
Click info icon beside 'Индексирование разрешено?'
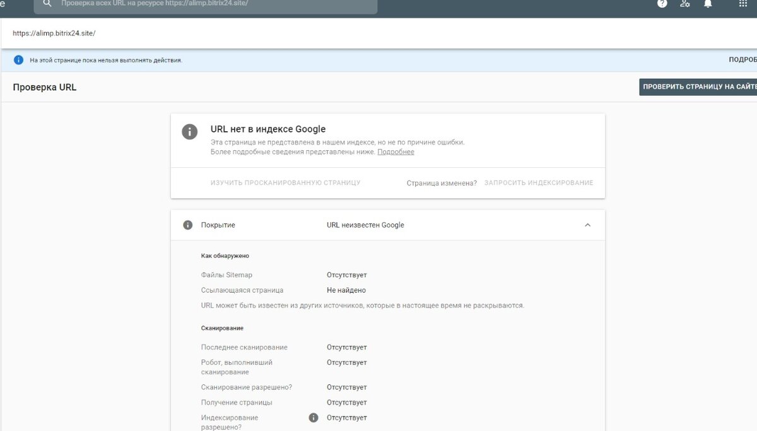tap(314, 418)
